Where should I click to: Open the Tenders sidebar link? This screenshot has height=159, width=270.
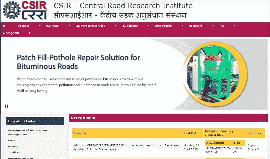tap(14, 153)
